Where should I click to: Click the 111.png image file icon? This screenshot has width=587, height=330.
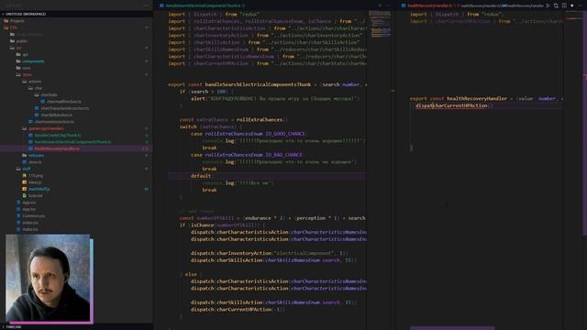[25, 175]
